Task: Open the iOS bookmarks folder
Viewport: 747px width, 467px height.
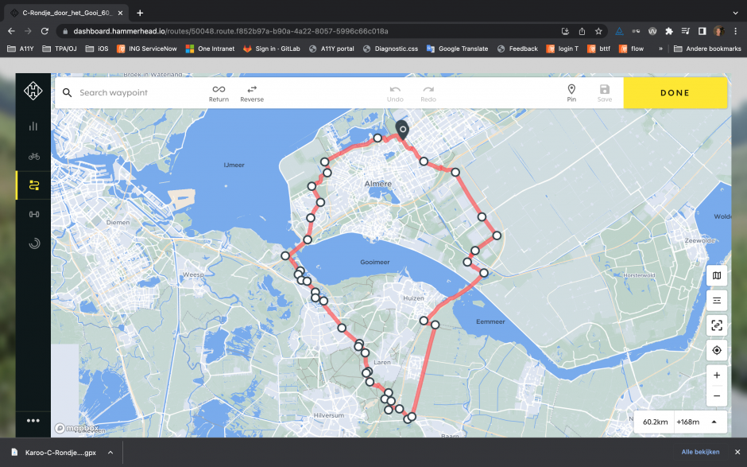Action: (x=97, y=49)
